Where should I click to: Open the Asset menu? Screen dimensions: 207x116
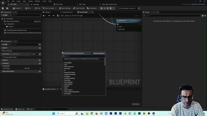tap(18, 1)
